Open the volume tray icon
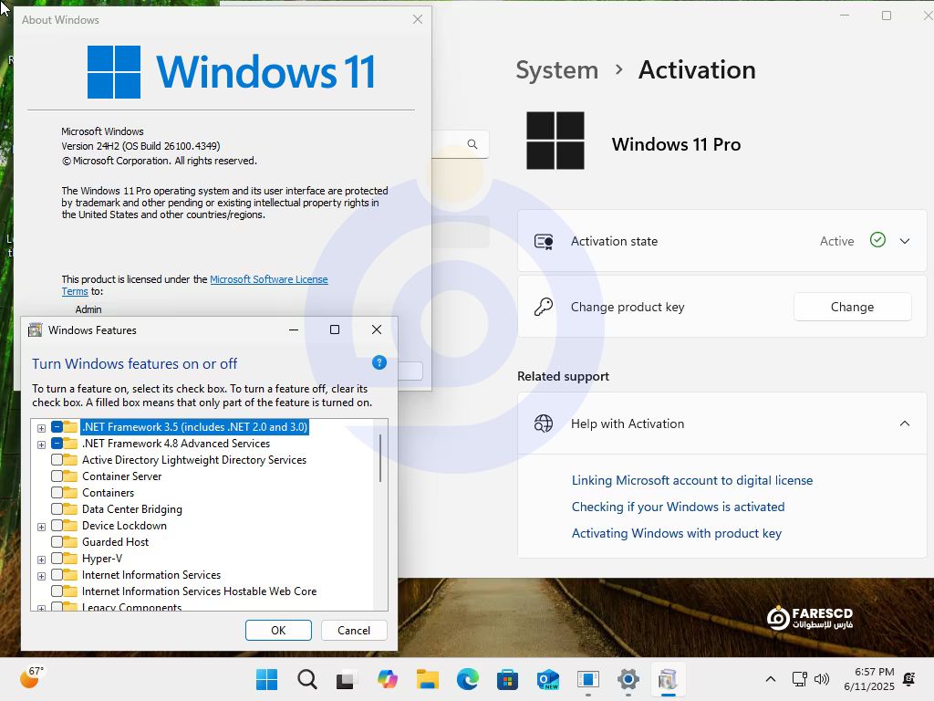 click(x=822, y=679)
